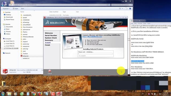Open the File menu in Notepad

(132, 23)
